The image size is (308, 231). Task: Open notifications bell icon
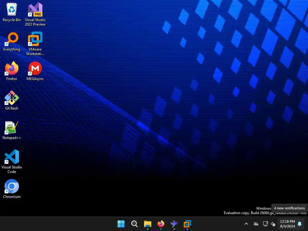pyautogui.click(x=300, y=224)
